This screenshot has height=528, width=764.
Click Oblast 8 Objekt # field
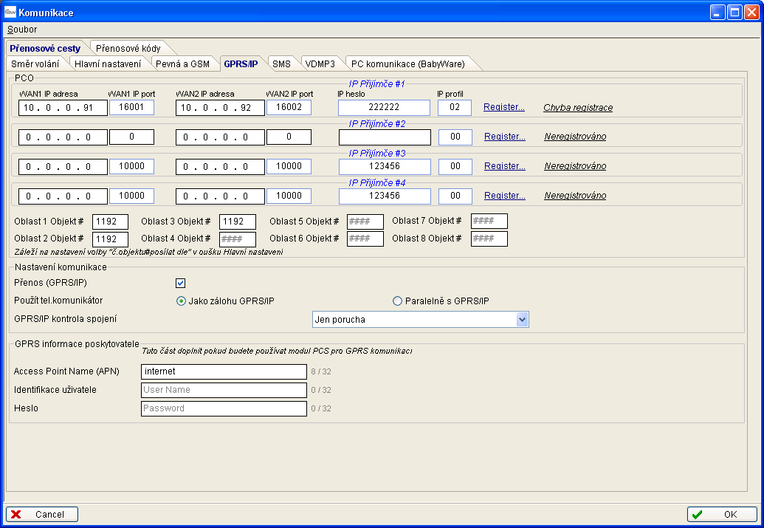489,239
